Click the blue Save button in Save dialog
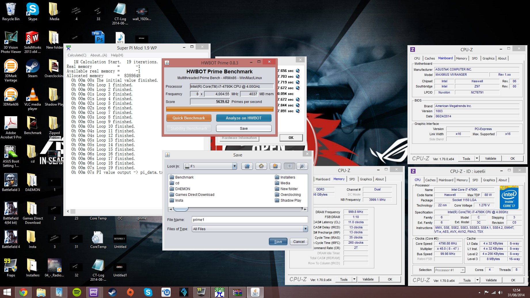Image resolution: width=530 pixels, height=298 pixels. tap(278, 242)
